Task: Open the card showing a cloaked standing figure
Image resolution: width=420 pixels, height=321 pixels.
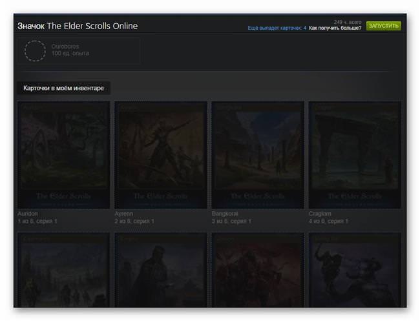Action: click(161, 270)
